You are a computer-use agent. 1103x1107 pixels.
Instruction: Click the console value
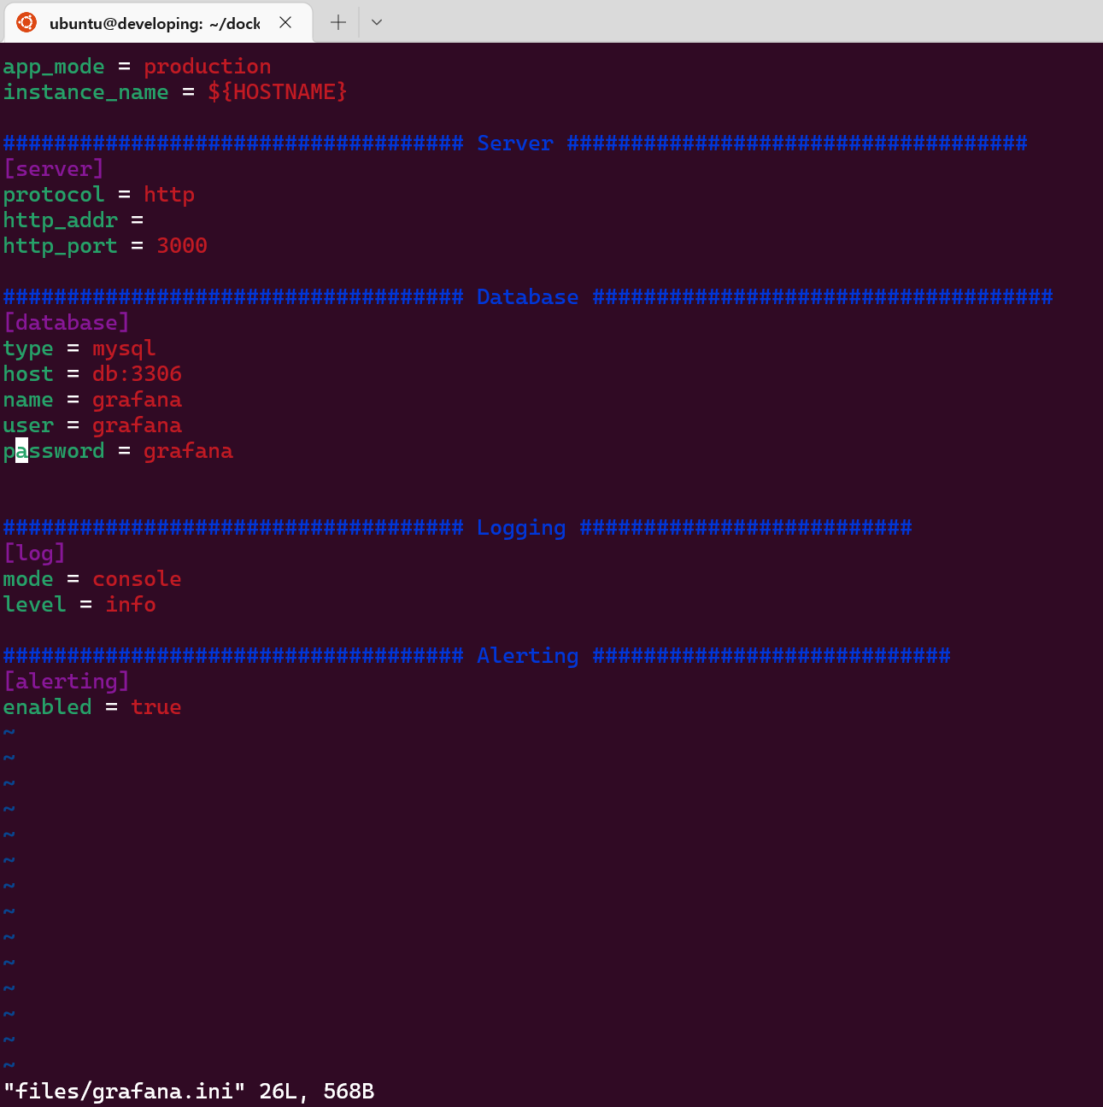[137, 579]
